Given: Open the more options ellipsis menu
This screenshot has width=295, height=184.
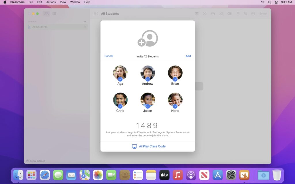Looking at the screenshot, I should point(253,14).
